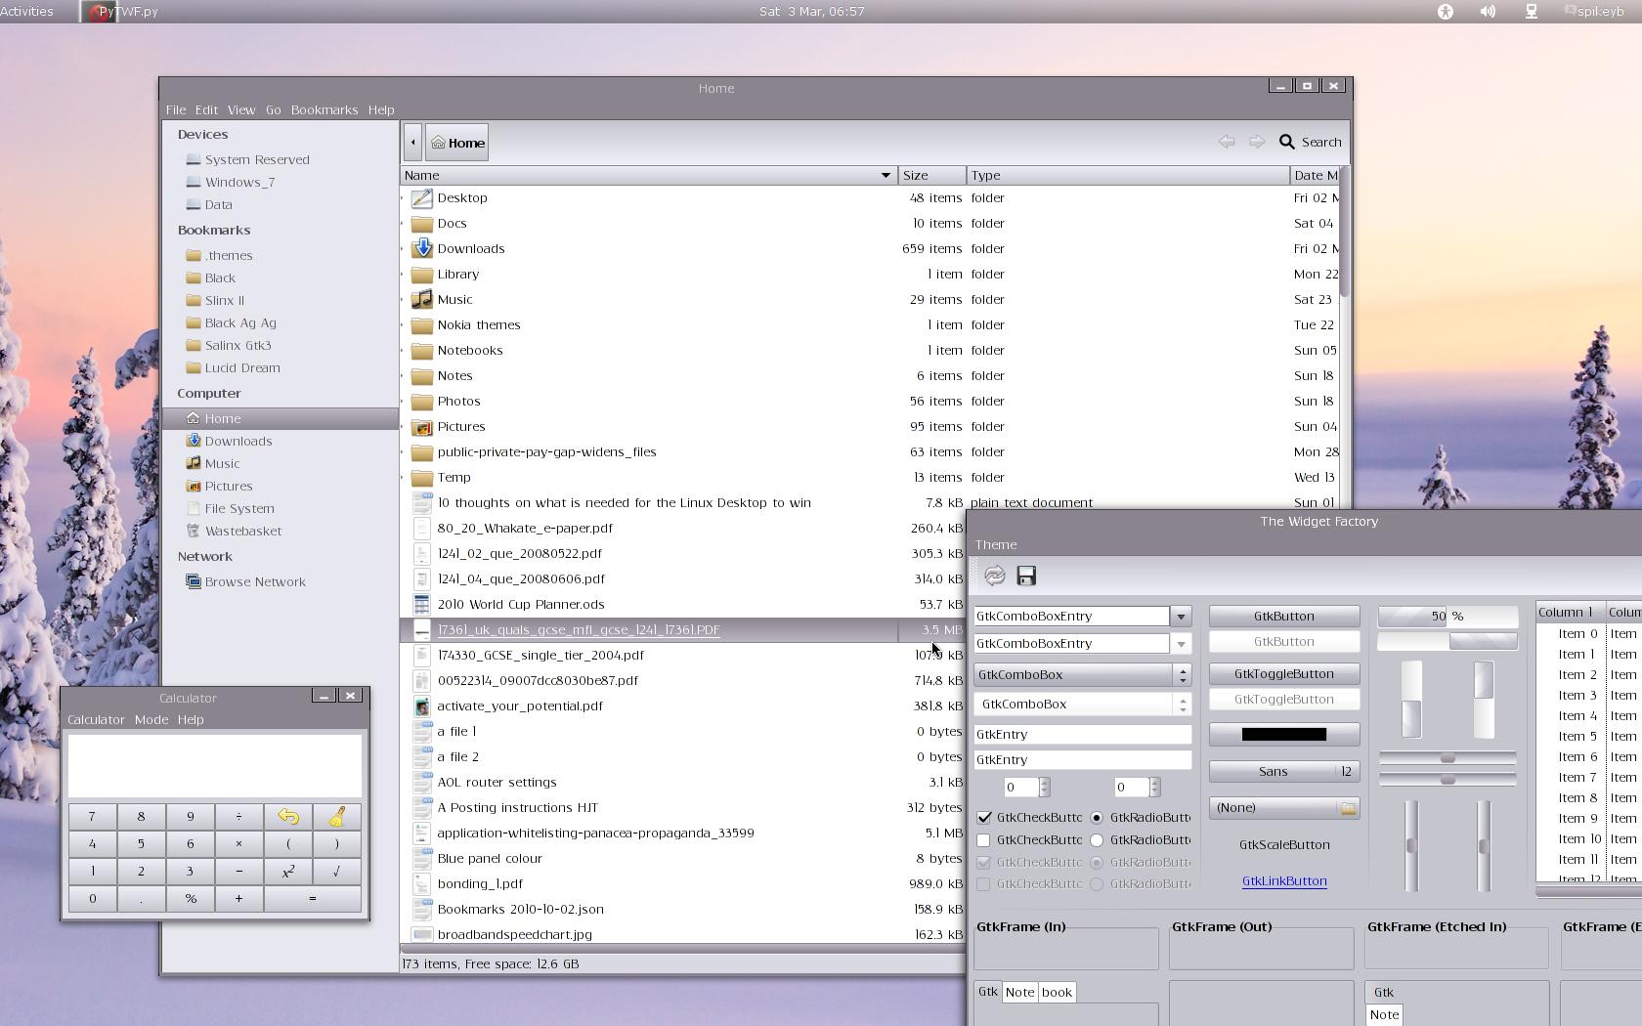1642x1026 pixels.
Task: Follow the GtkLinkButton link
Action: (x=1284, y=880)
